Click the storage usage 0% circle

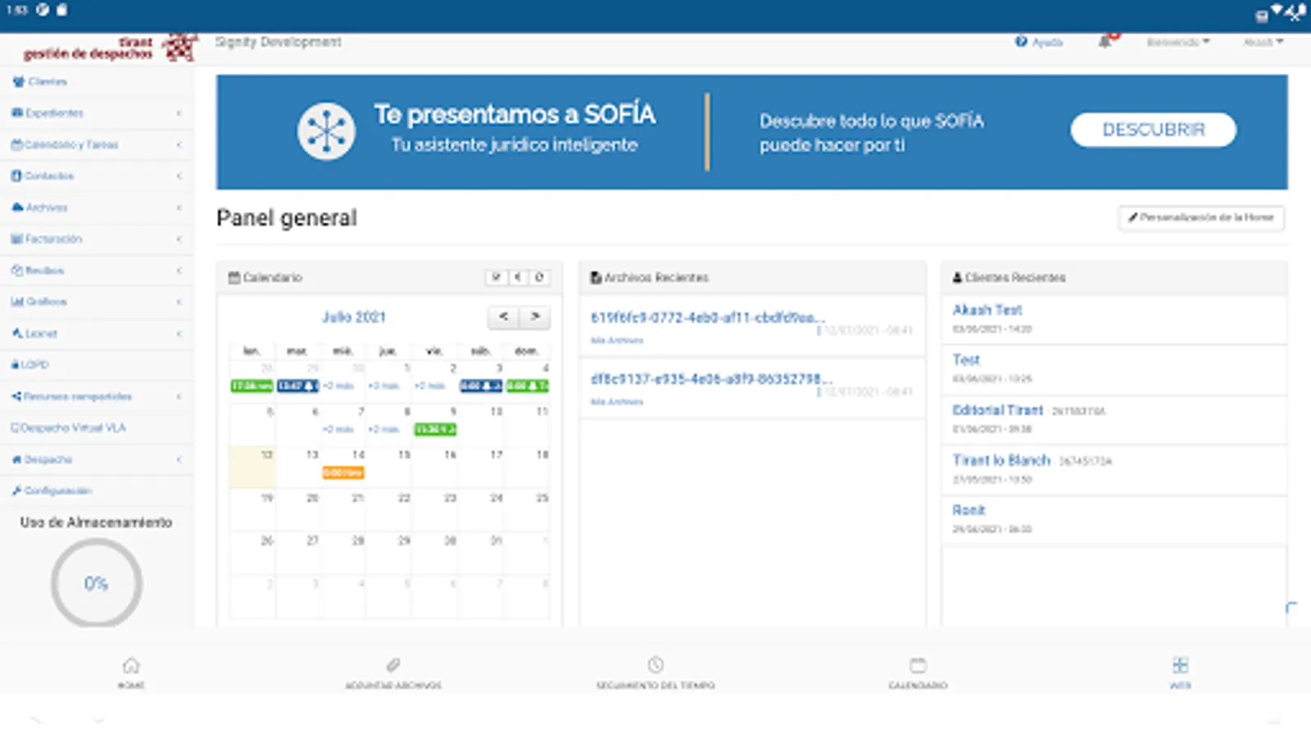97,583
